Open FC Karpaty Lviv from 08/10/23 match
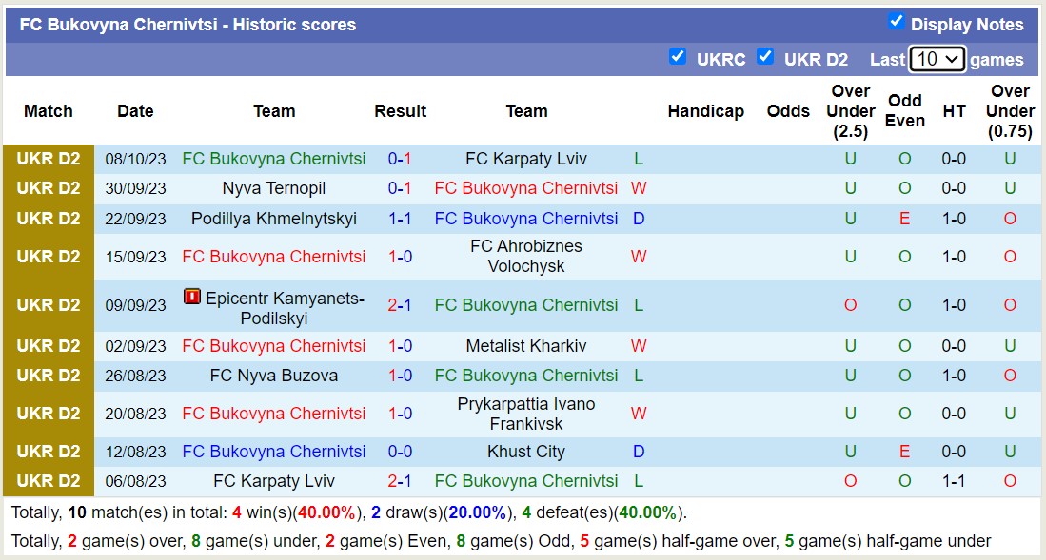The image size is (1046, 560). tap(526, 159)
